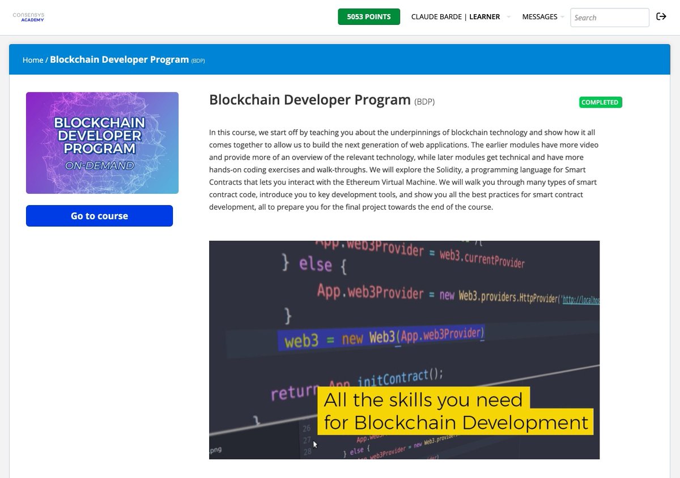Open Blockchain Developer Program breadcrumb link
Image resolution: width=680 pixels, height=478 pixels.
click(120, 59)
